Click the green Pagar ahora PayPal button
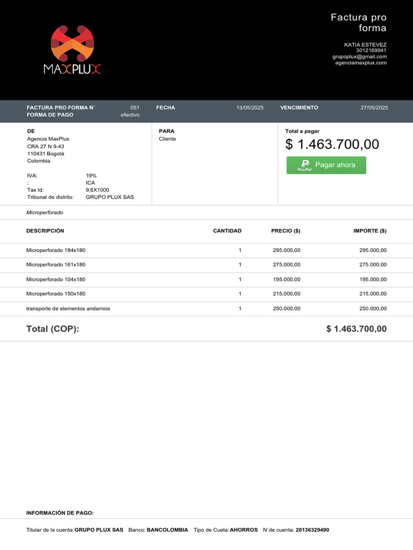The width and height of the screenshot is (413, 550). [x=326, y=165]
